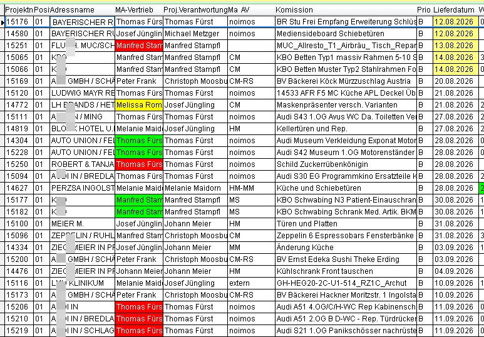Select address cell 'PERZSA INGOLST'
Image resolution: width=484 pixels, height=337 pixels.
[82, 188]
